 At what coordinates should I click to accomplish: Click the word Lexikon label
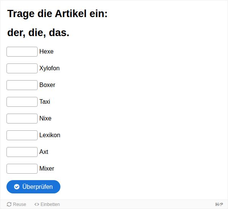[x=50, y=135]
